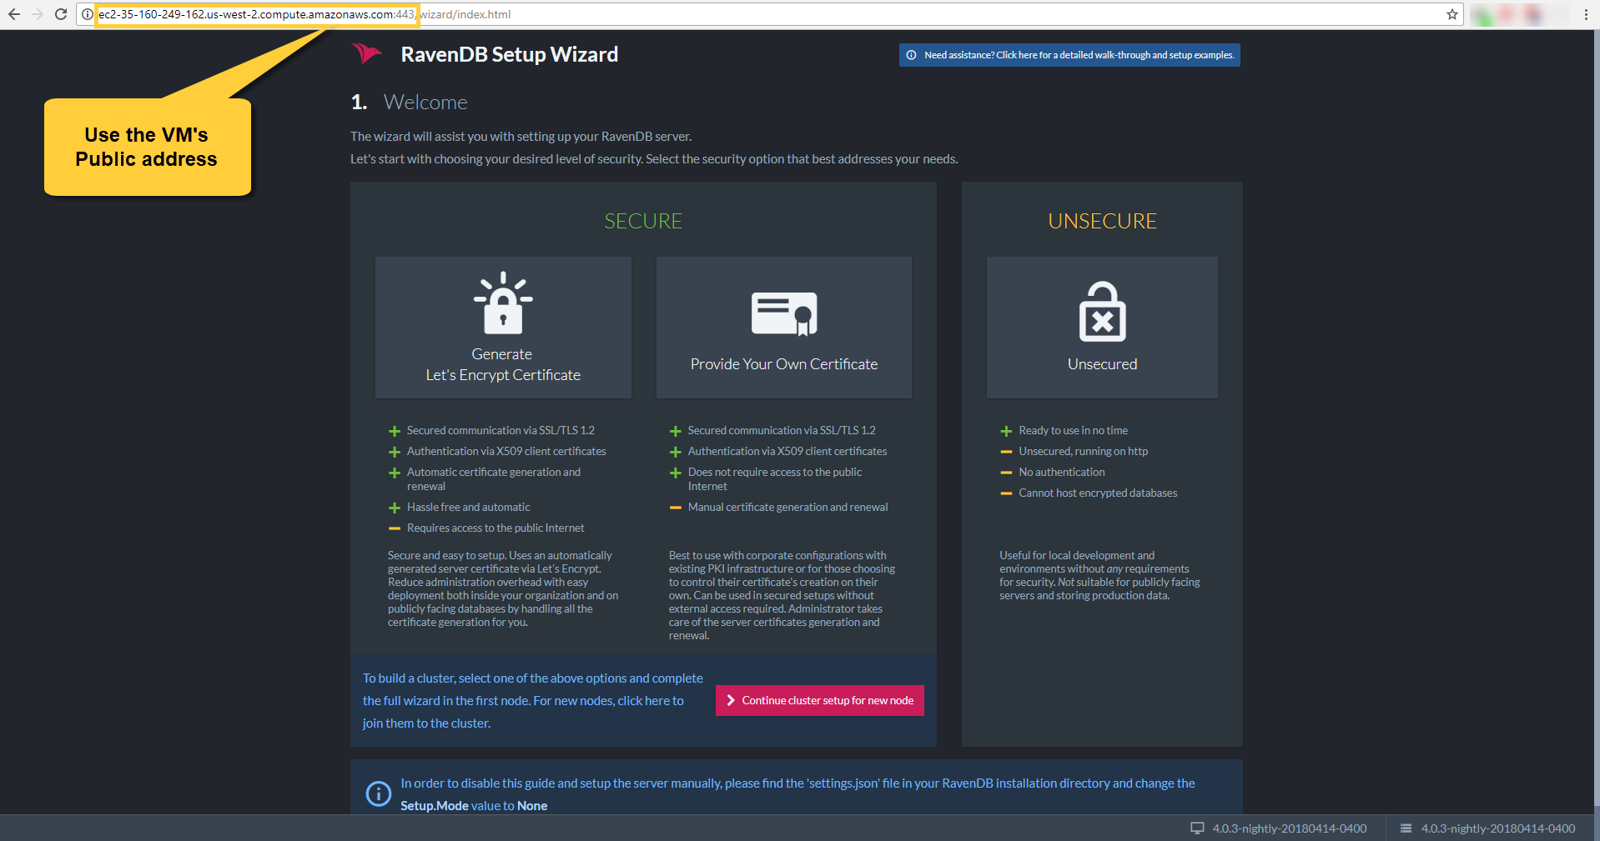
Task: Click the page vertical scrollbar
Action: 1595,422
